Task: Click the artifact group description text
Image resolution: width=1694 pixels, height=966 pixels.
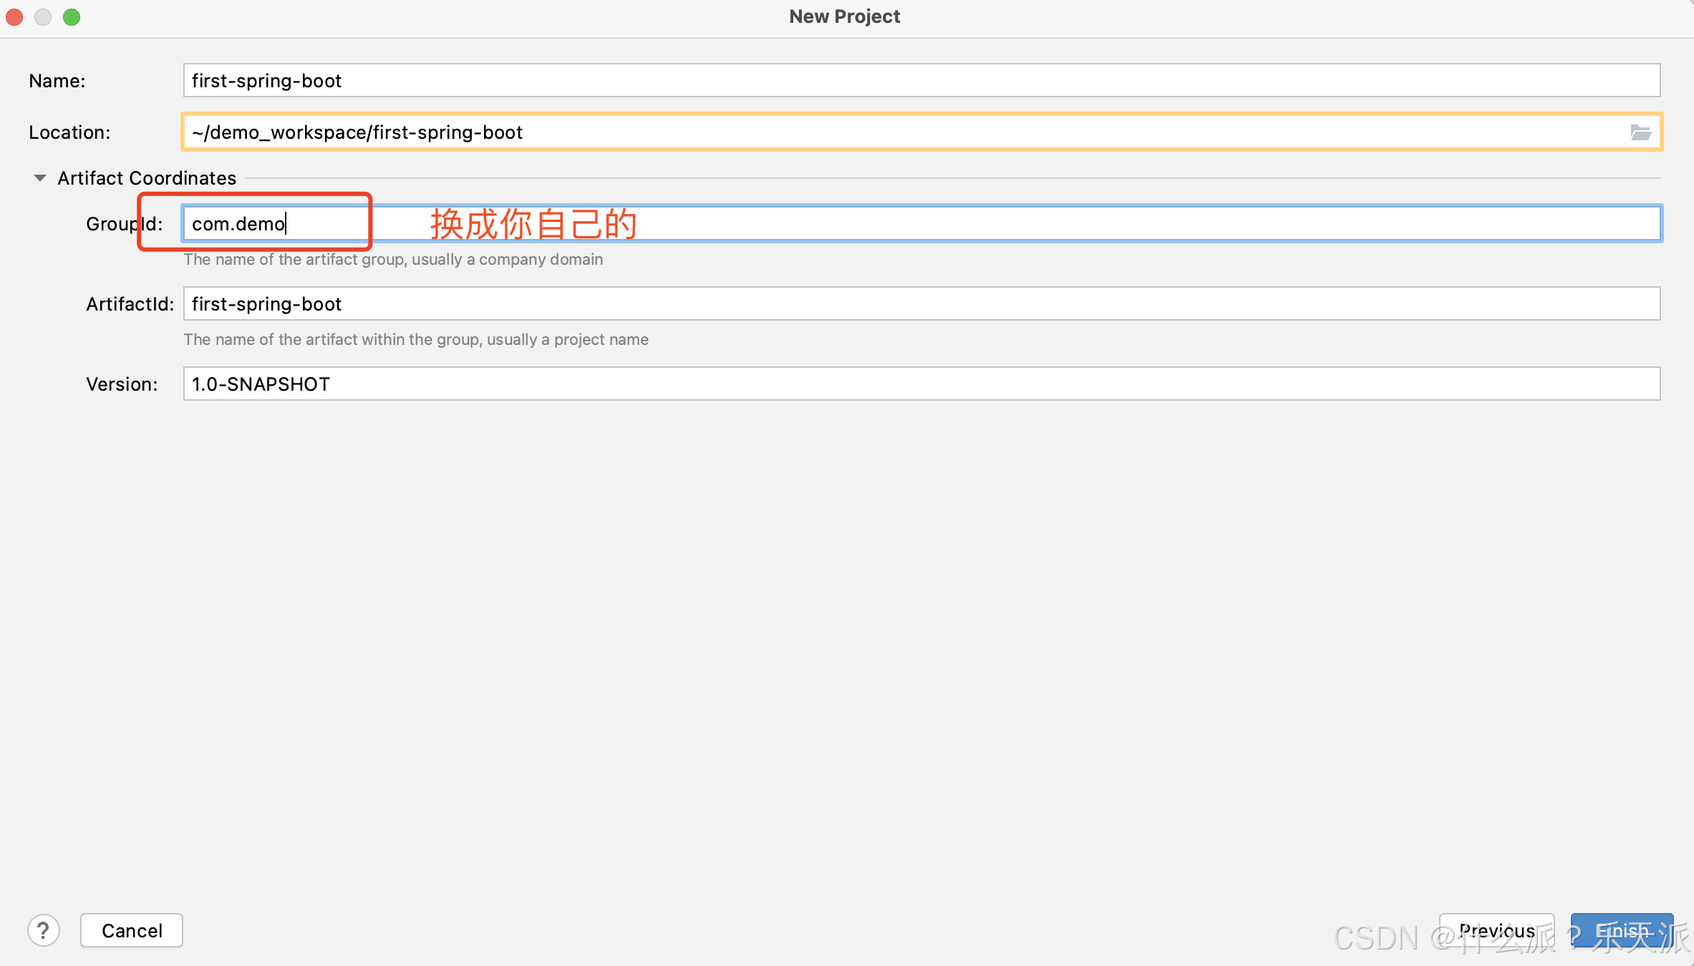Action: pyautogui.click(x=393, y=259)
